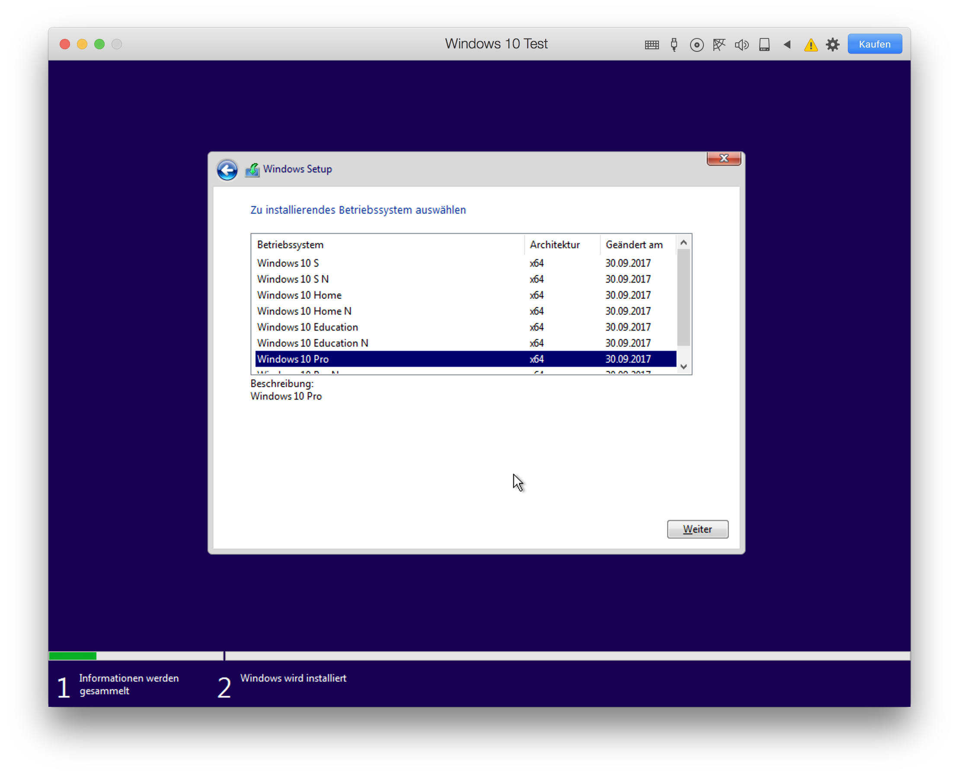Open the keyboard icon in Parallels toolbar
This screenshot has width=959, height=776.
(652, 45)
